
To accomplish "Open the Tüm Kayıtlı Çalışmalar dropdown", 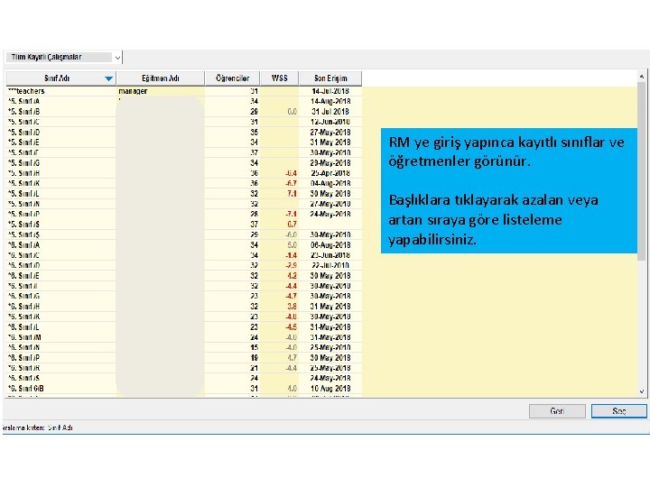I will coord(64,57).
